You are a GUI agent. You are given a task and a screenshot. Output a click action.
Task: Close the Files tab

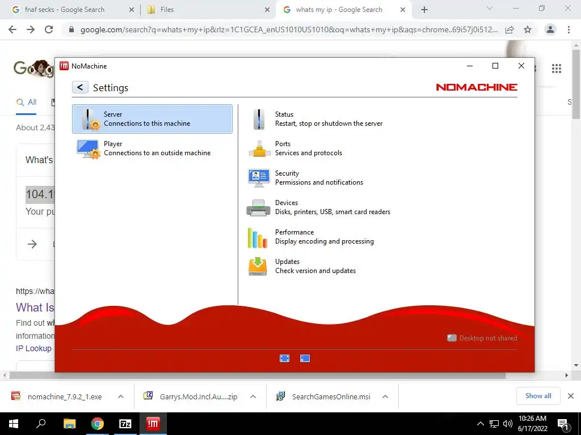[x=267, y=10]
